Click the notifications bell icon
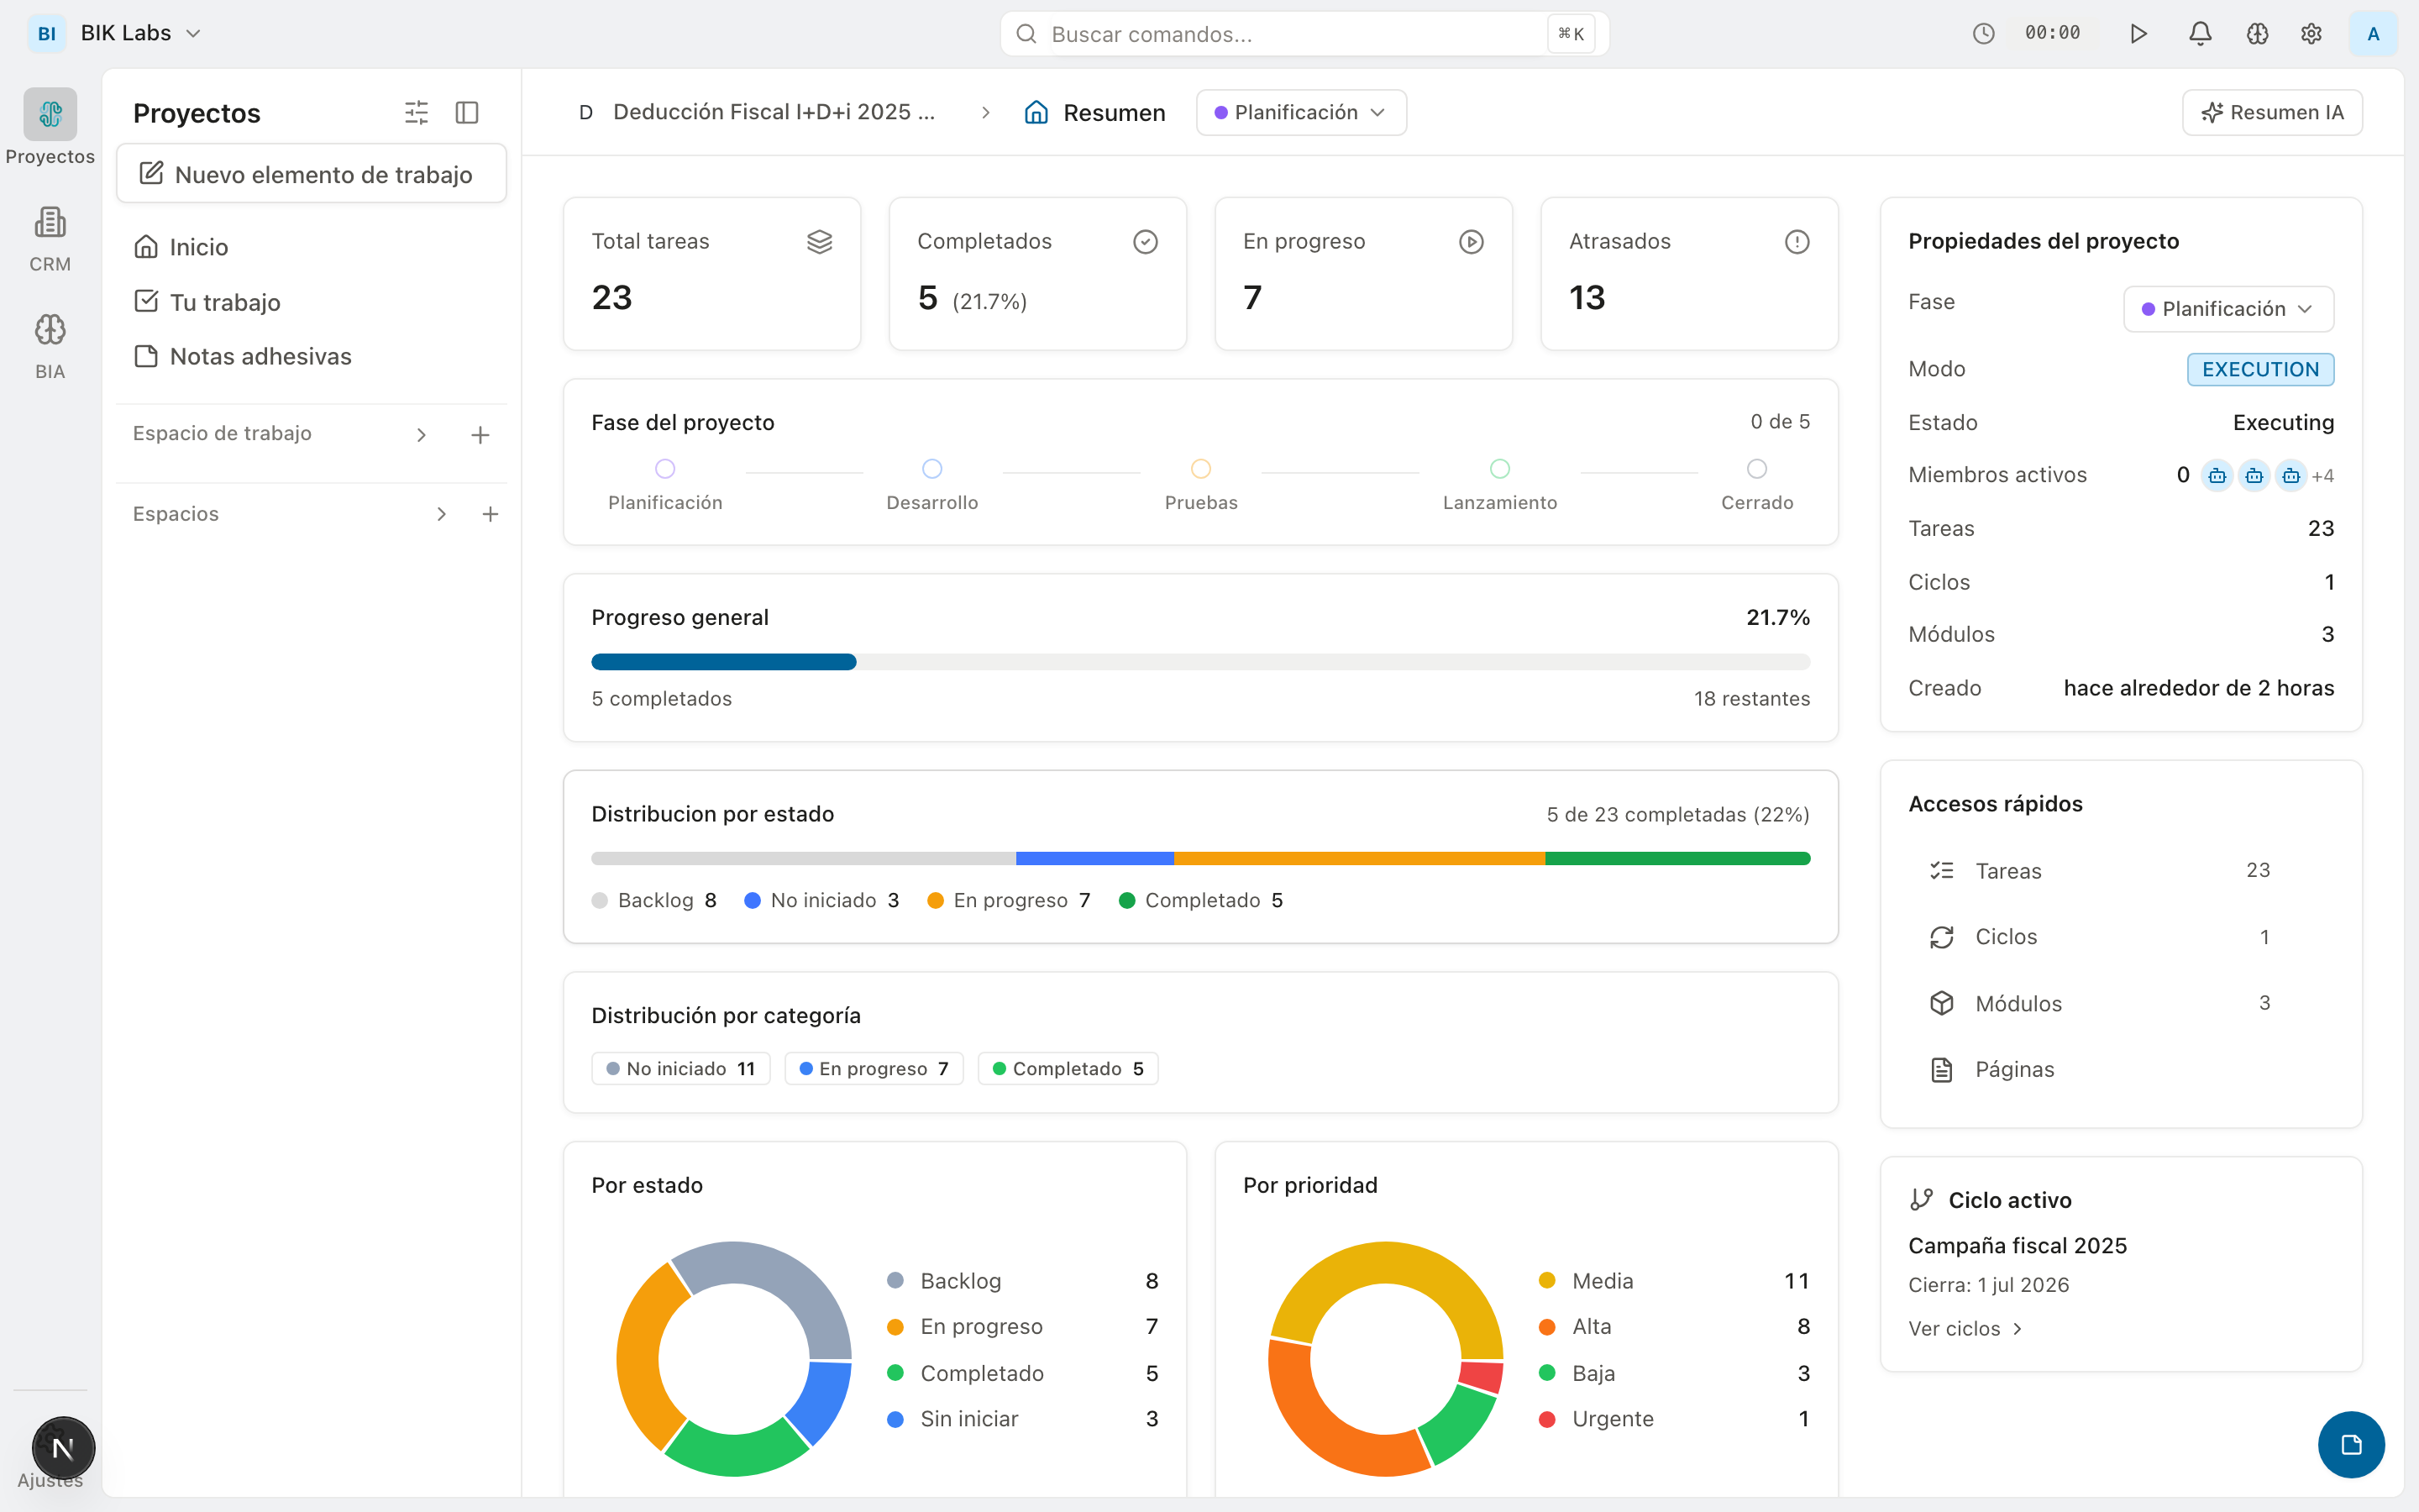This screenshot has height=1512, width=2419. click(2199, 34)
